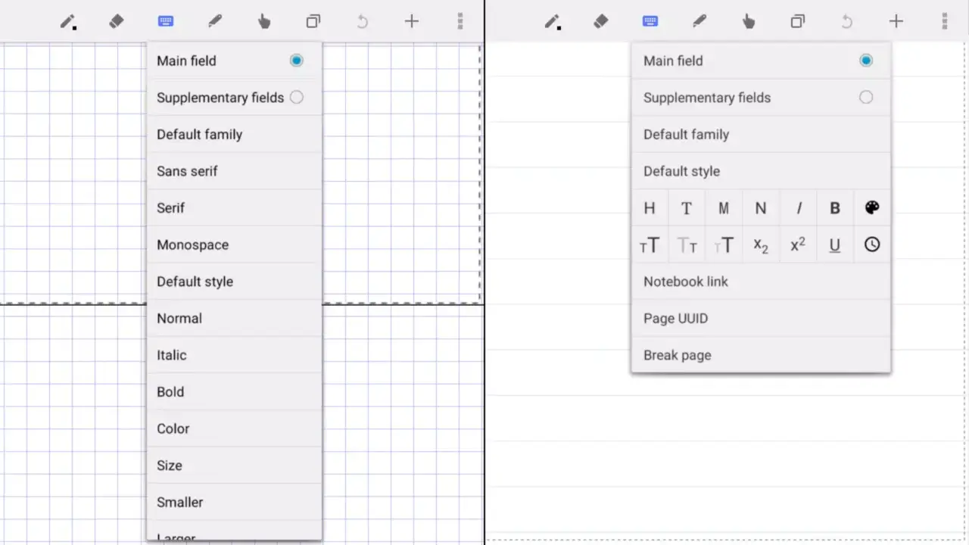
Task: Apply bold with the B icon
Action: 834,207
